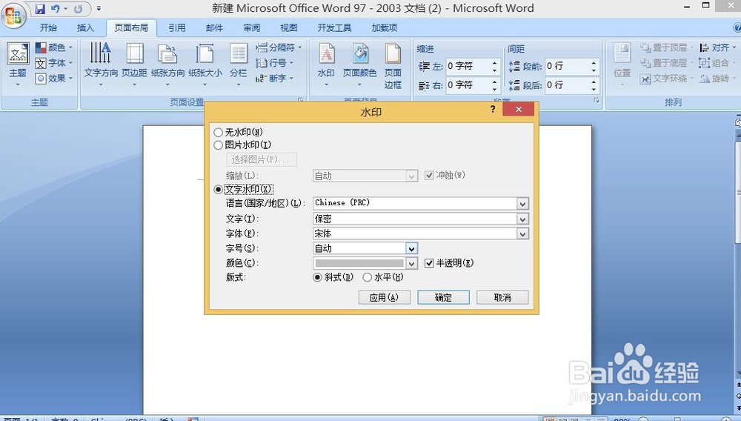Screen dimensions: 741x421
Task: Switch to 视图 View tab
Action: pyautogui.click(x=289, y=28)
